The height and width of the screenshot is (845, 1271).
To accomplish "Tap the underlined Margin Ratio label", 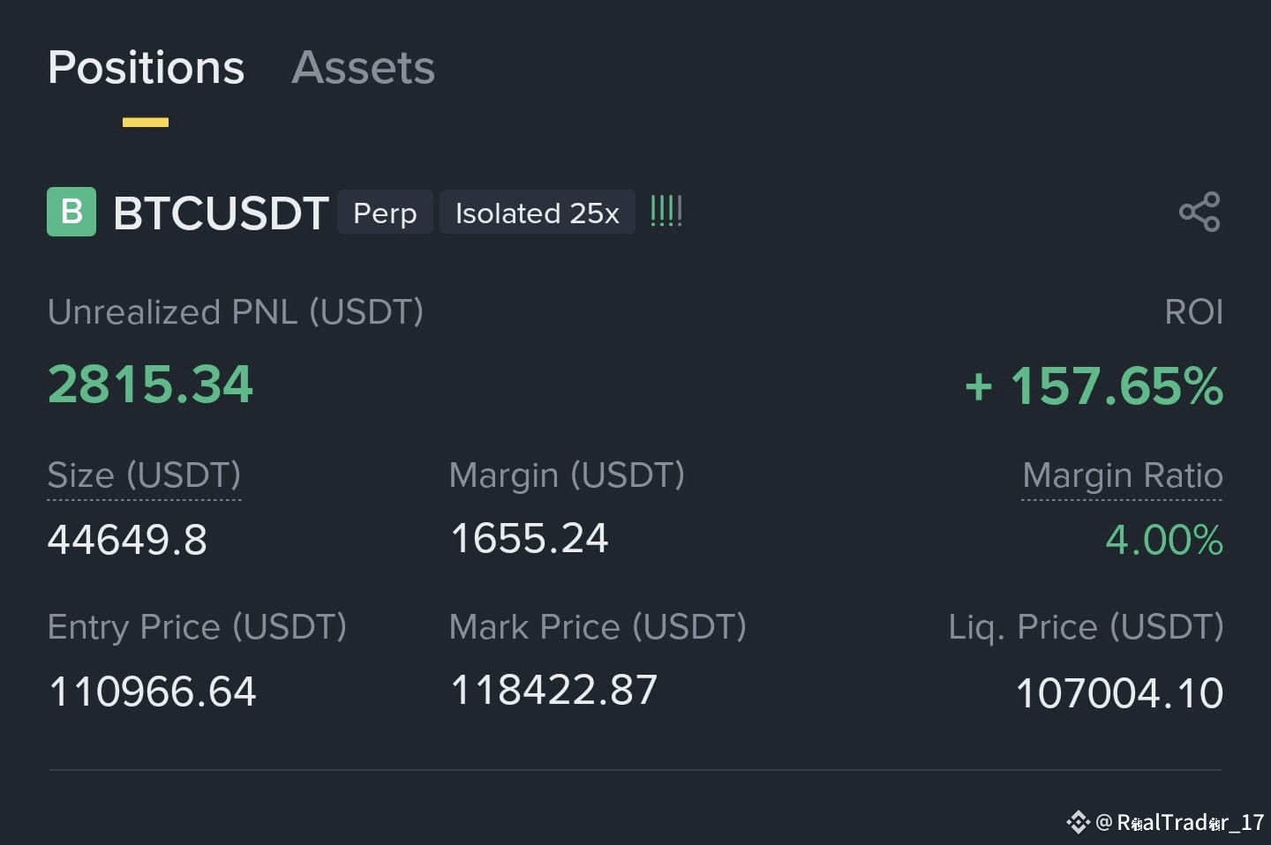I will pyautogui.click(x=1122, y=475).
